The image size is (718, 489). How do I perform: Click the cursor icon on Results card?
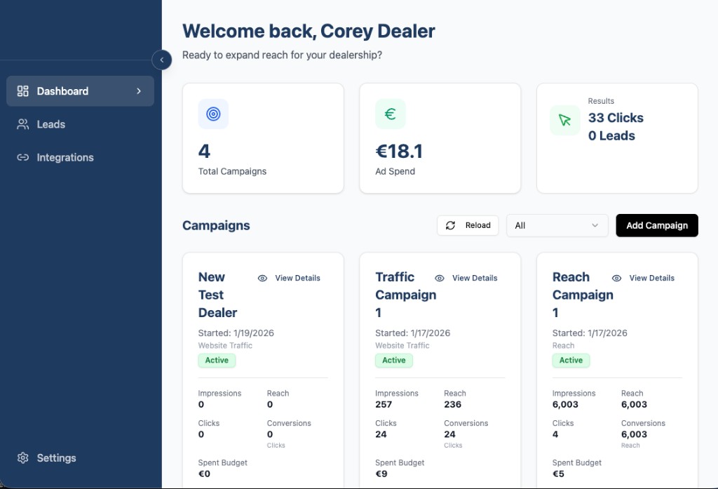pos(564,120)
